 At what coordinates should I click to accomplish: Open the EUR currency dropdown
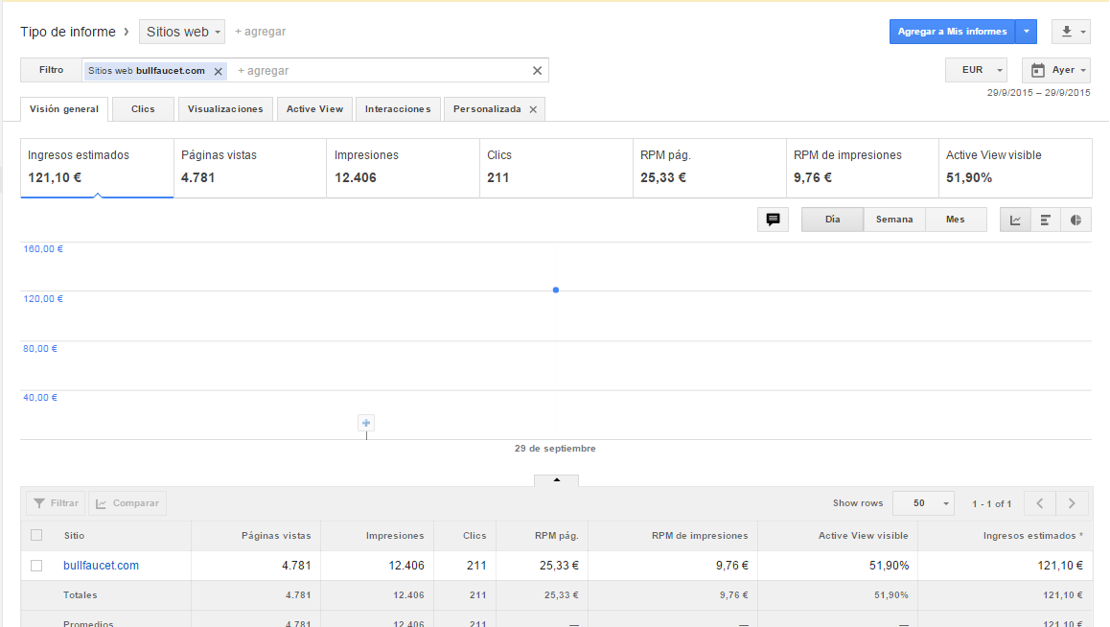(976, 70)
